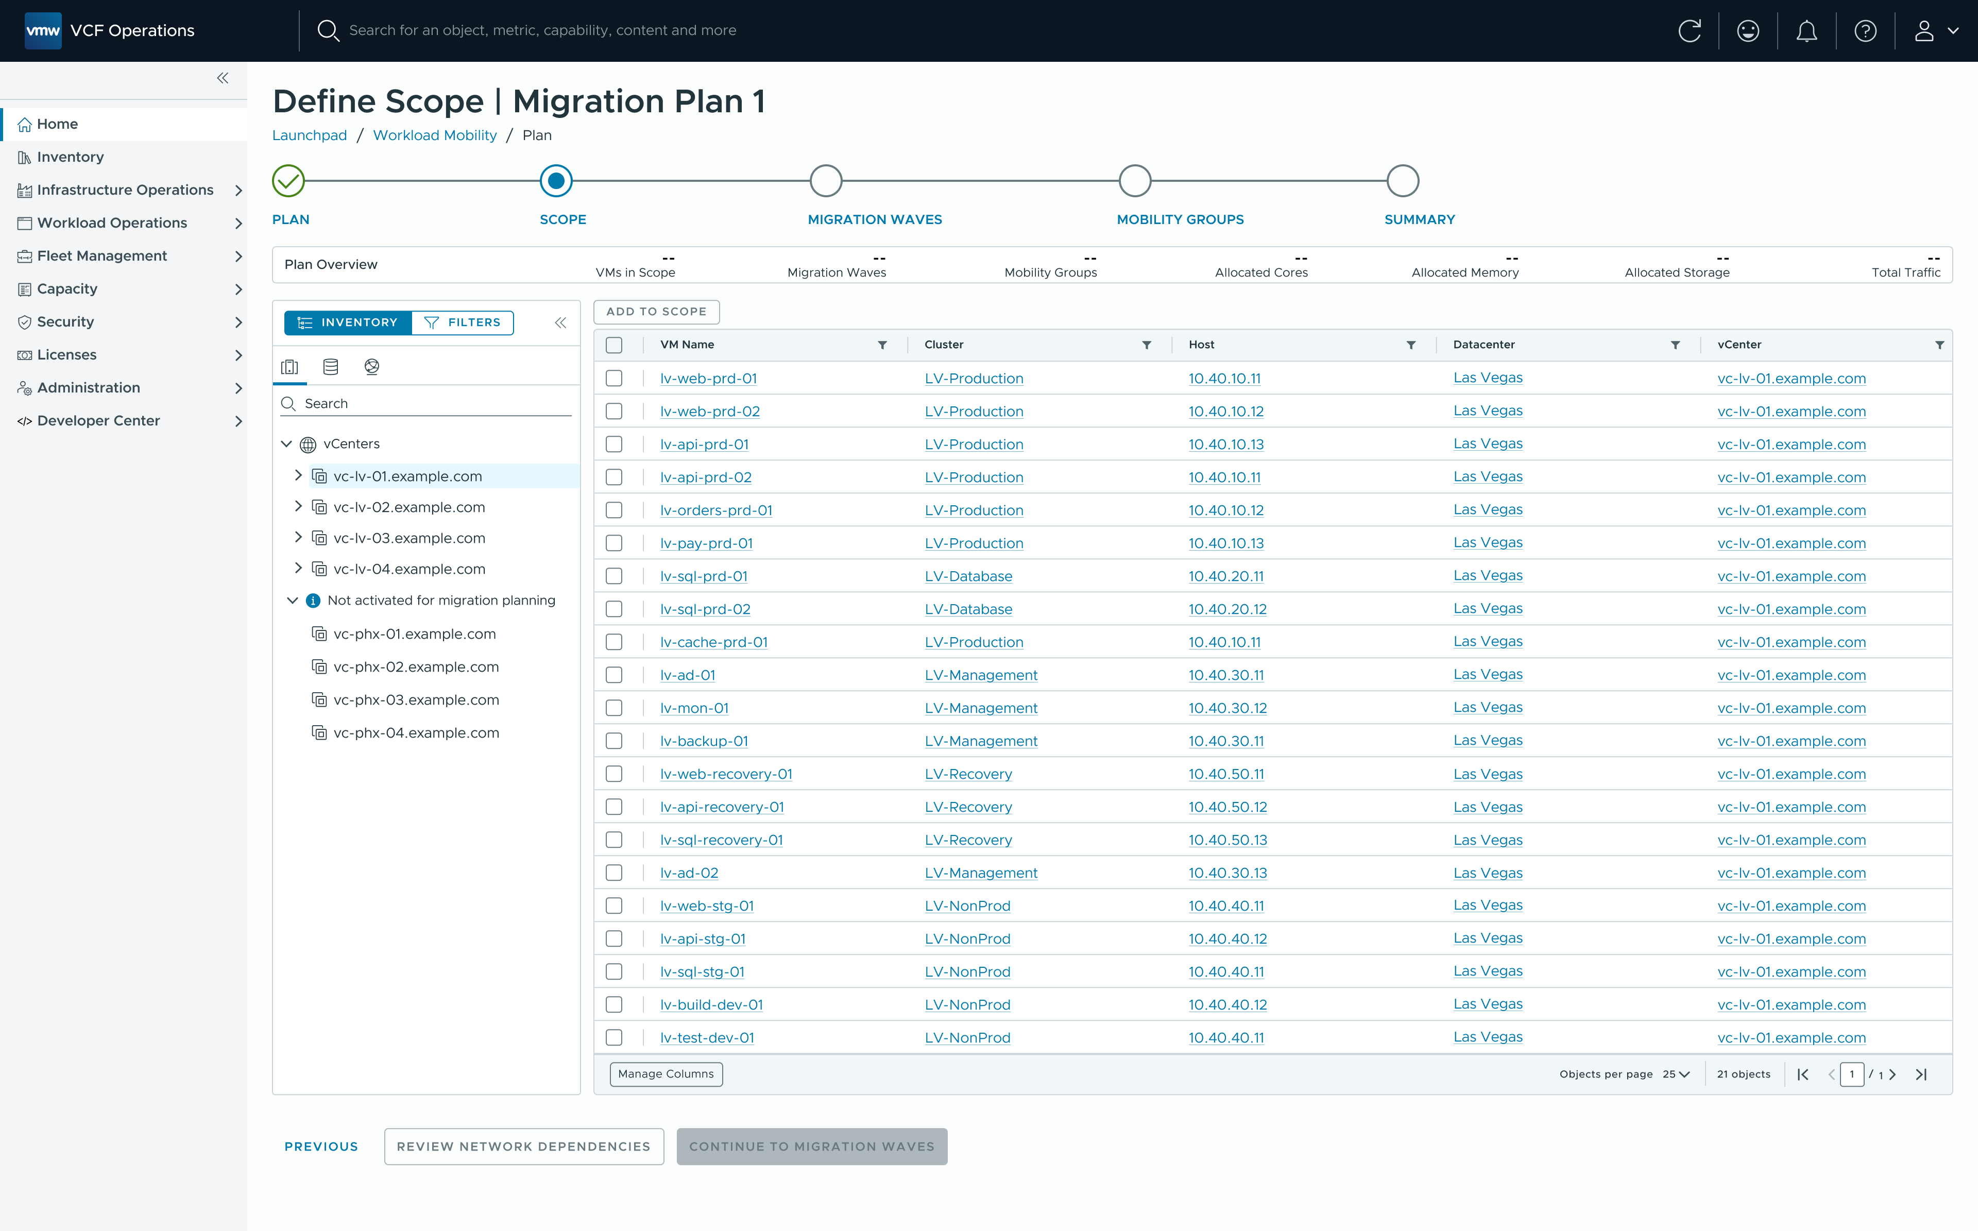
Task: Open the help question mark icon
Action: [x=1865, y=31]
